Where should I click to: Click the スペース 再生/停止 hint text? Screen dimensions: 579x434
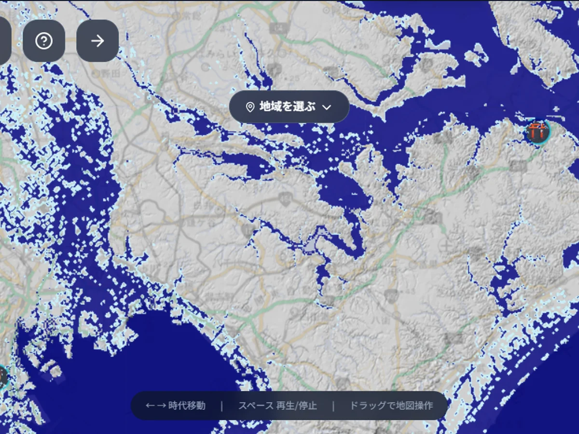point(277,406)
